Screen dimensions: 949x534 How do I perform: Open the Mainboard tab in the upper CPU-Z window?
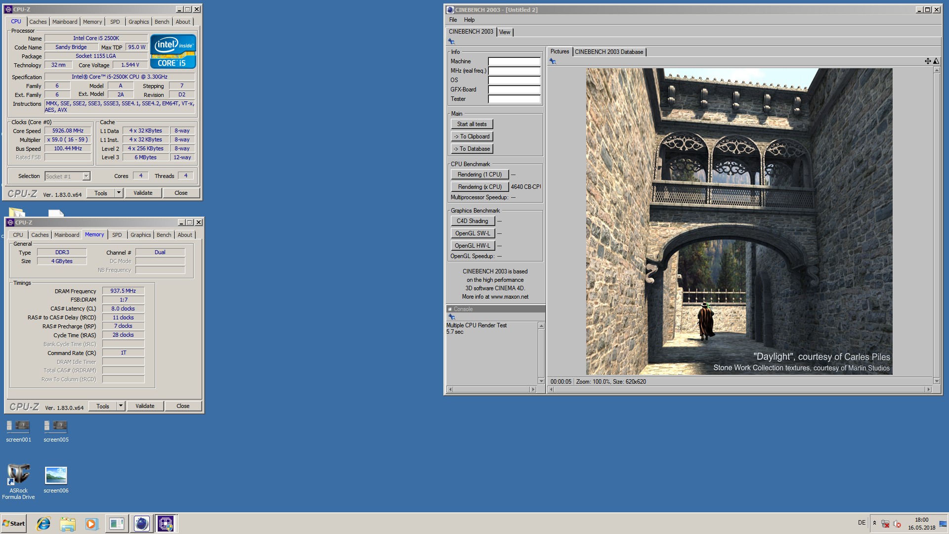click(65, 22)
